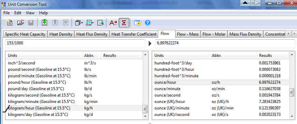Open the Edit menu
Screen dimensions: 297x124
18,13
